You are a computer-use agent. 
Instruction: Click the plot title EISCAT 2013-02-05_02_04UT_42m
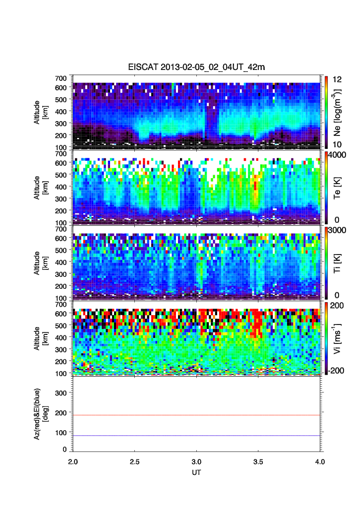pos(196,67)
